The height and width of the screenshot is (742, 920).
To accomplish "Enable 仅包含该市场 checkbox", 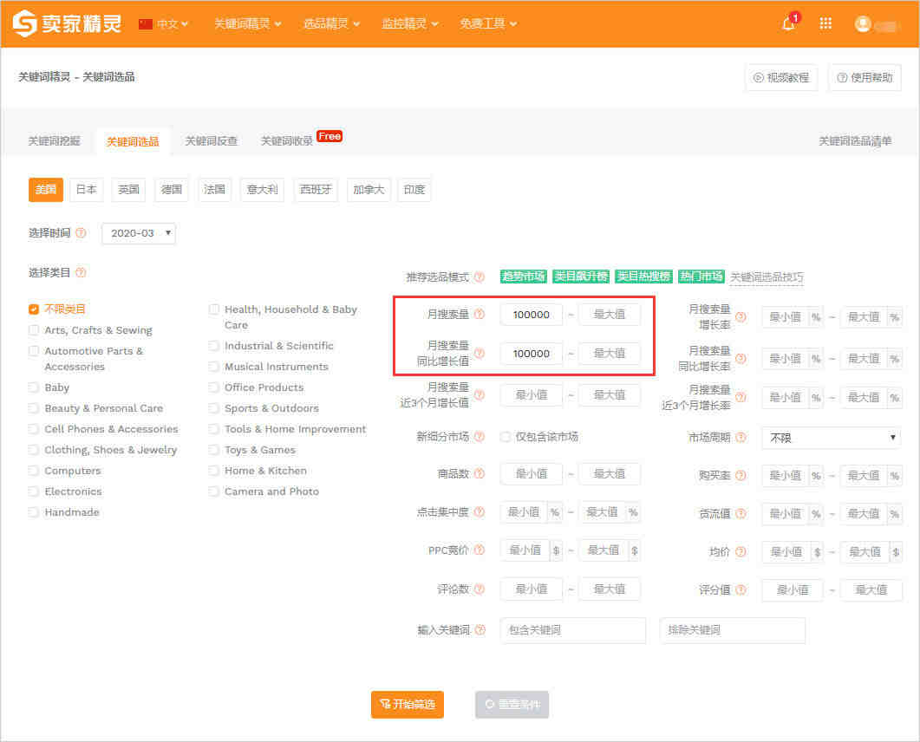I will 506,437.
